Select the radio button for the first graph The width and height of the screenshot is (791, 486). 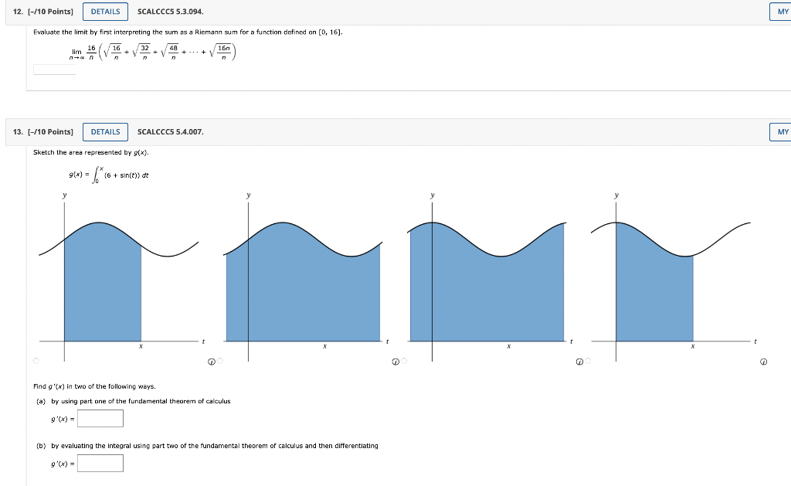click(35, 359)
